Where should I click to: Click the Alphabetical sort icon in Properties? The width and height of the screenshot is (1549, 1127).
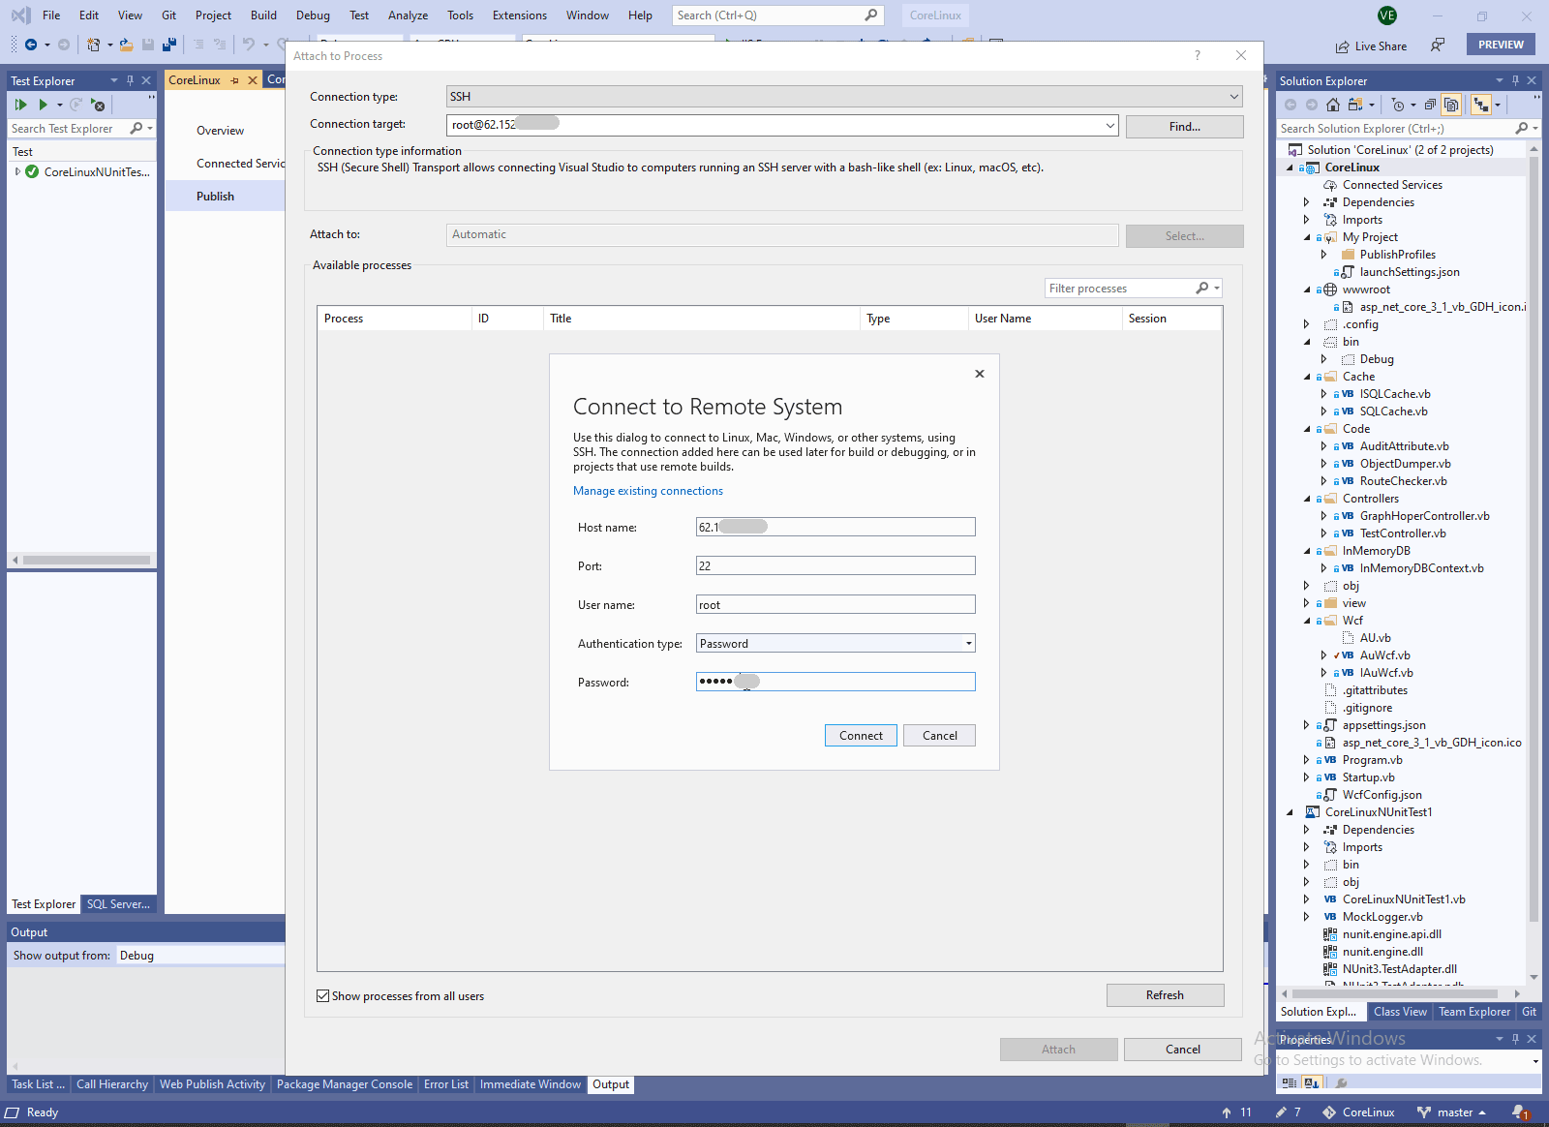pos(1312,1083)
